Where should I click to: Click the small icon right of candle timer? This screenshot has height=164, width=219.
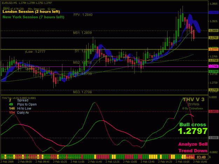[210, 157]
